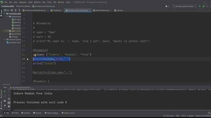
Task: Select All about print file in project tree
Action: [16, 20]
